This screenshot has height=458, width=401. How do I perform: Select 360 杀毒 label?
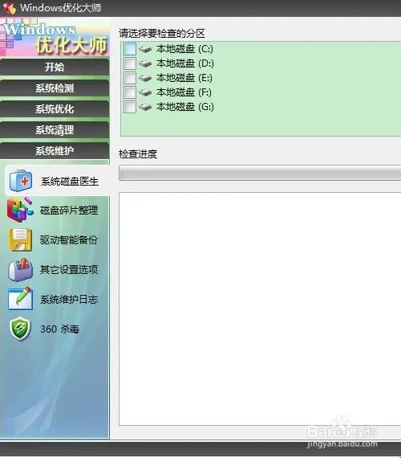click(x=59, y=329)
